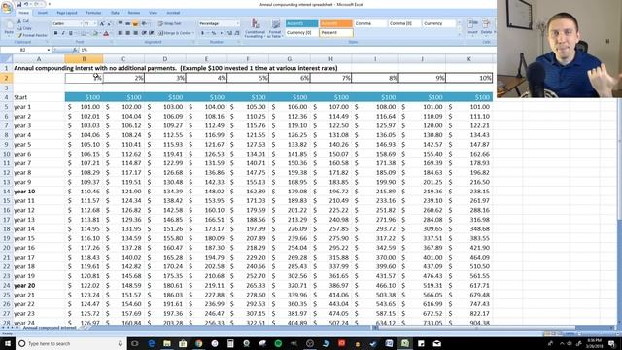Apply the blue Accent cell style
Viewport: 622px width, 350px height.
[x=301, y=23]
